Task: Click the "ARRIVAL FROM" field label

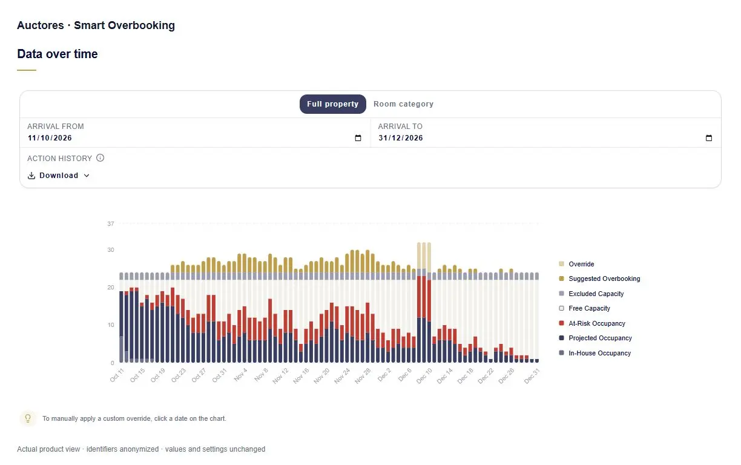Action: [x=56, y=127]
